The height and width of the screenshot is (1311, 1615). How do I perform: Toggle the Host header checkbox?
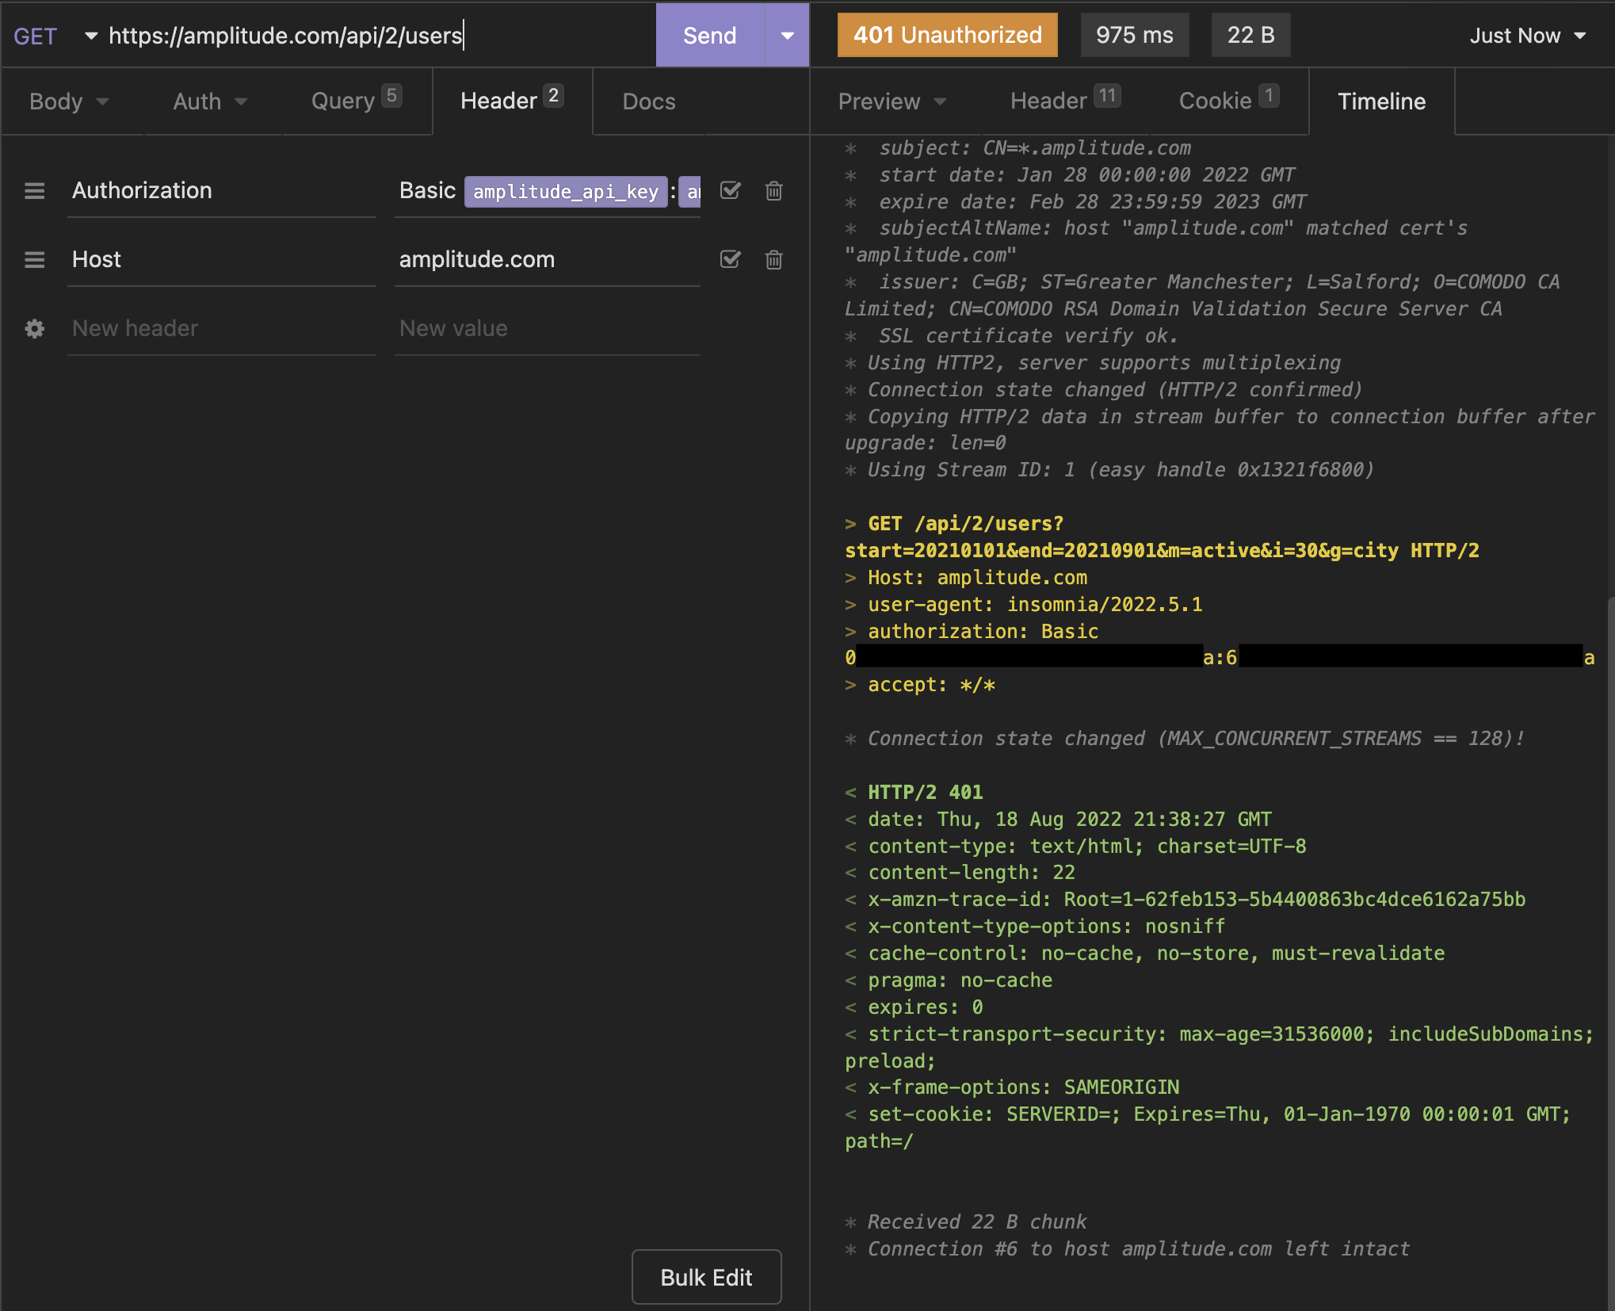(x=730, y=260)
